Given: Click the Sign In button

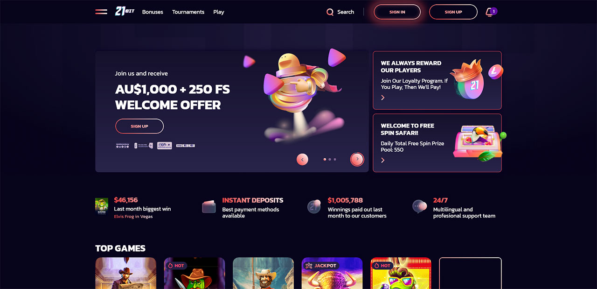Looking at the screenshot, I should [x=397, y=12].
